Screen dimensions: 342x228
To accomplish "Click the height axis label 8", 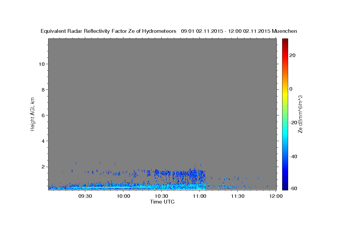I will click(x=43, y=89).
